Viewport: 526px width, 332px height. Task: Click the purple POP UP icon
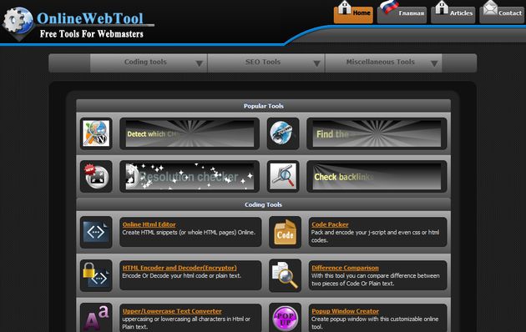click(x=286, y=318)
